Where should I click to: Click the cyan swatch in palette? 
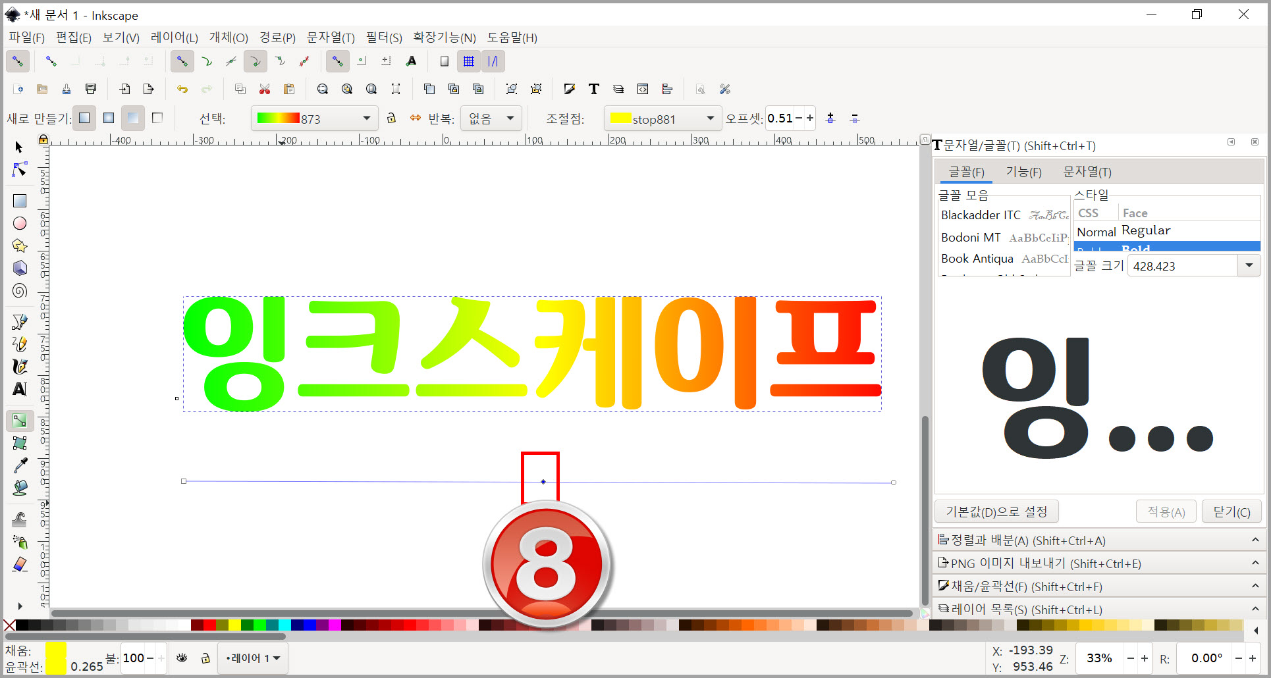tap(284, 625)
